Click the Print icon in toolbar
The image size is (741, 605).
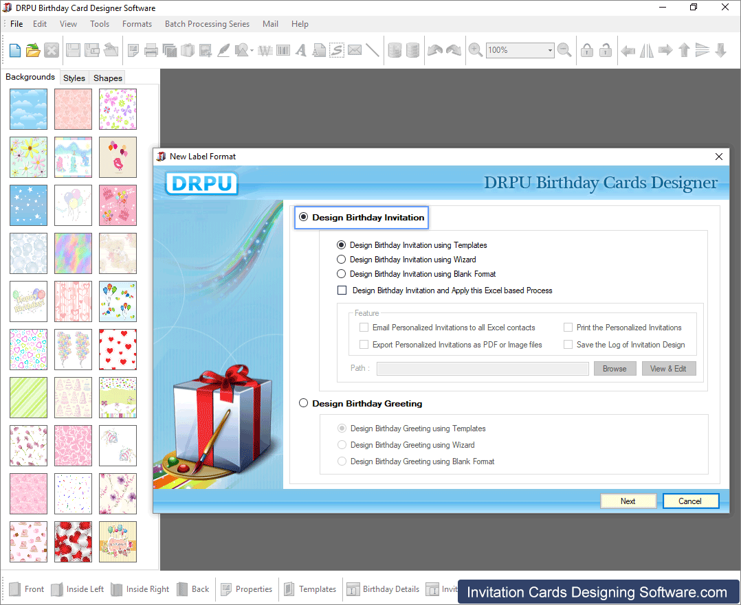[151, 50]
